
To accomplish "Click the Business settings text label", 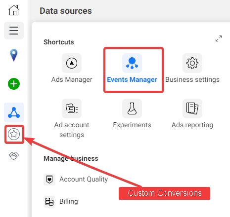I will click(192, 79).
